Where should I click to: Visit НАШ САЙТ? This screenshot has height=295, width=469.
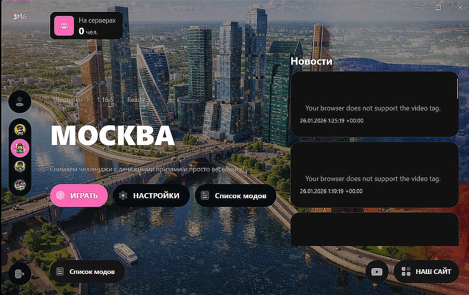(x=426, y=272)
